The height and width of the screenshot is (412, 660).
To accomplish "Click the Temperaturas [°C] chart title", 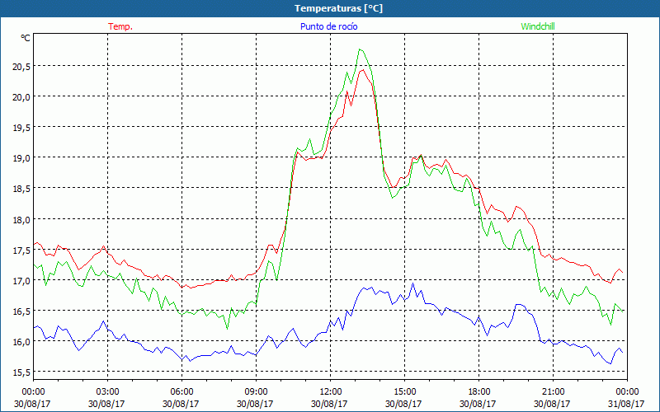I will pyautogui.click(x=338, y=8).
